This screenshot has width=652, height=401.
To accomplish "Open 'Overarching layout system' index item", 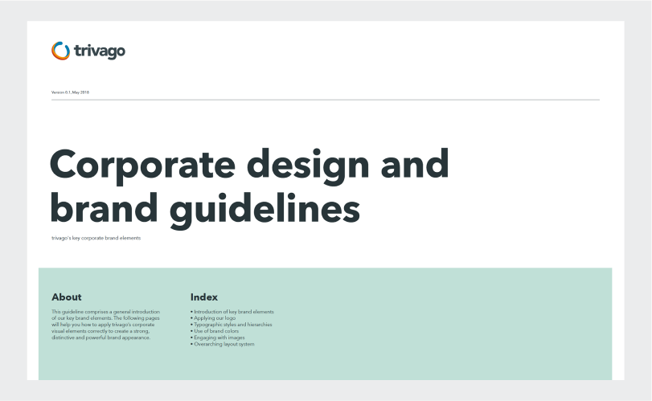I will coord(223,344).
